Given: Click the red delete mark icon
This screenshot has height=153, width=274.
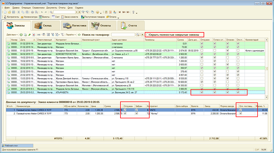Looking at the screenshot, I should point(34,35).
